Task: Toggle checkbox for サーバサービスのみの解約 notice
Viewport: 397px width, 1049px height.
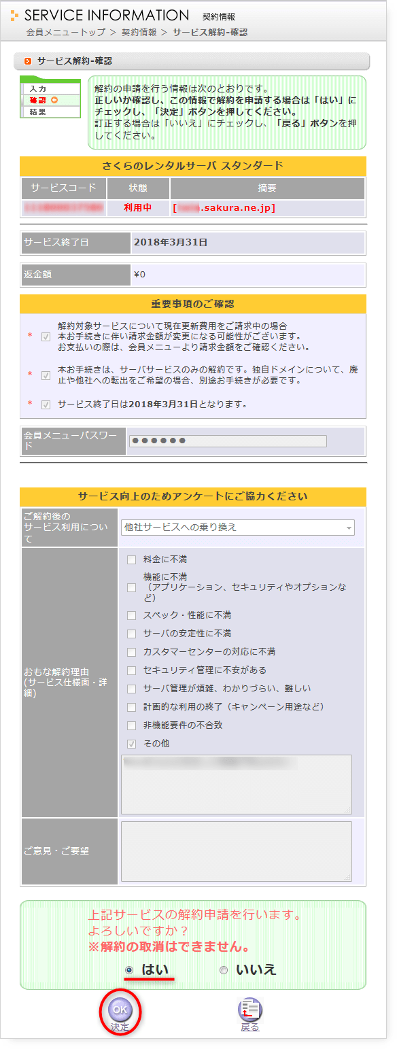Action: 46,375
